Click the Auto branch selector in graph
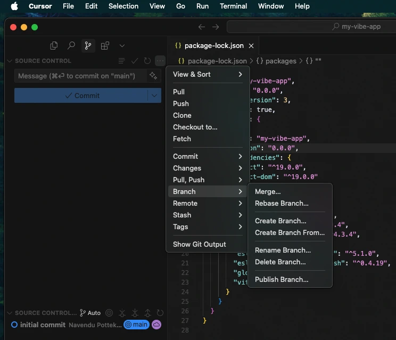This screenshot has height=340, width=396. (x=90, y=313)
